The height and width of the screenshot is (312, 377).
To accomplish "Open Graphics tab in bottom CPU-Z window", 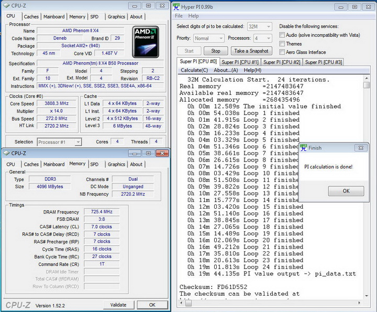I will [116, 164].
